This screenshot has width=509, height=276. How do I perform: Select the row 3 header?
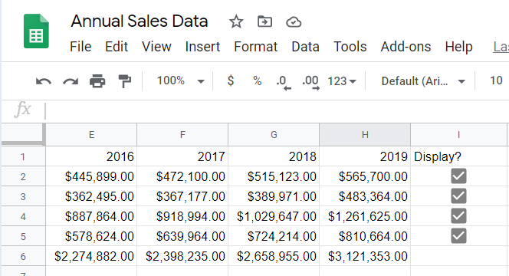pos(23,196)
